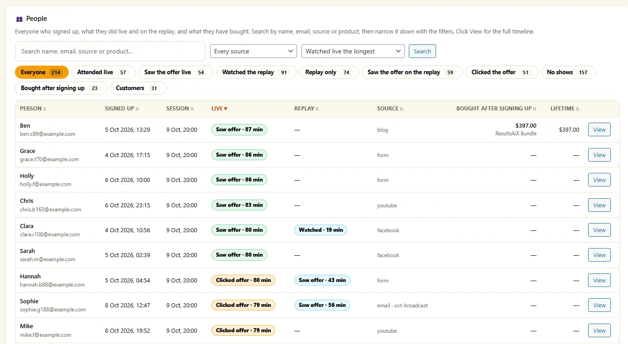Sort by Bought After Signing Up column

click(x=496, y=109)
